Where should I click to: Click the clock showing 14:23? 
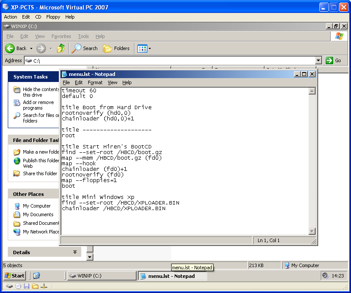[338, 276]
